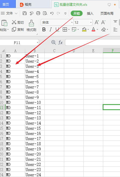
Task: Increase font size with A+ icon
Action: pyautogui.click(x=97, y=22)
